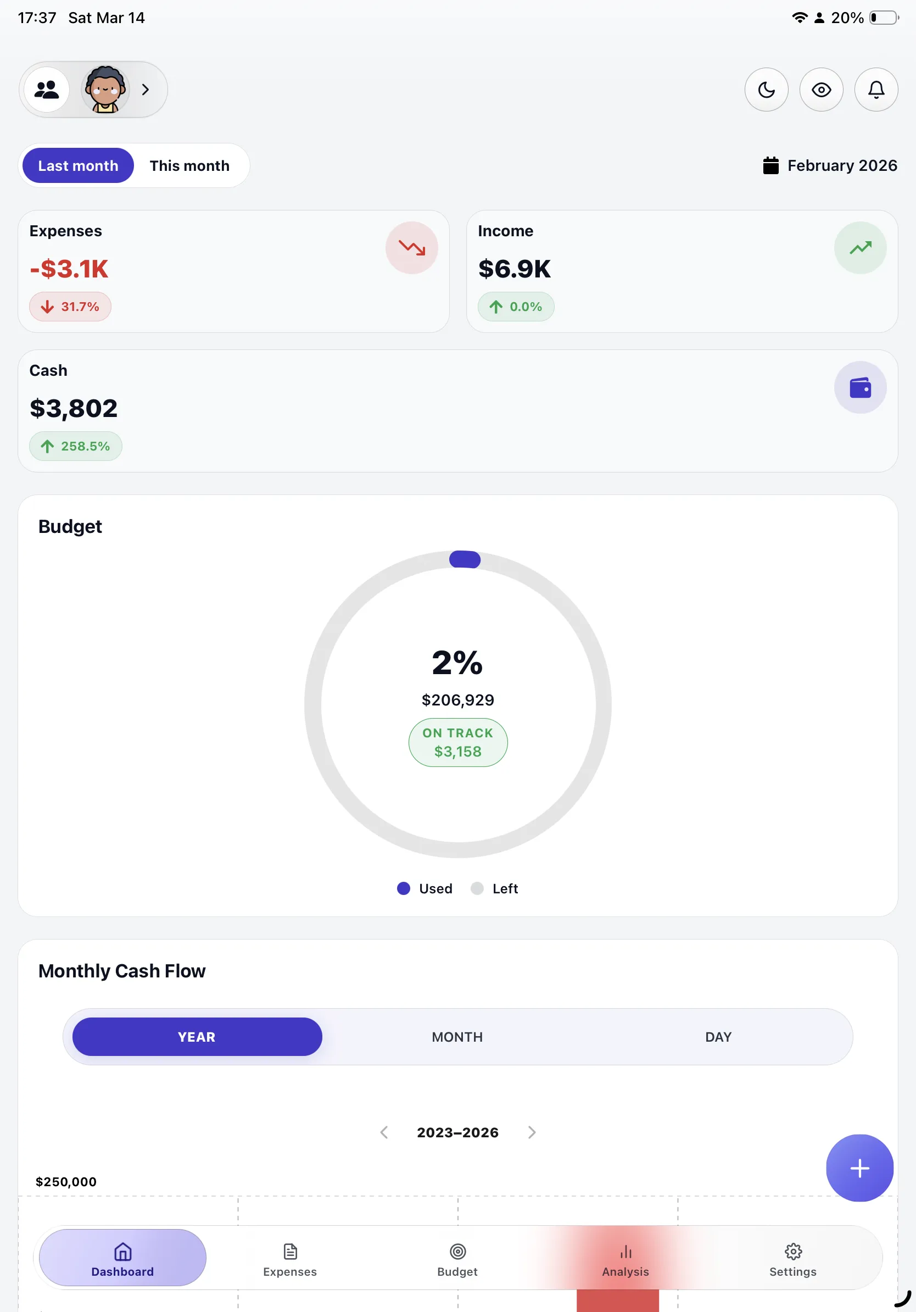Select the Last month filter

(x=78, y=166)
